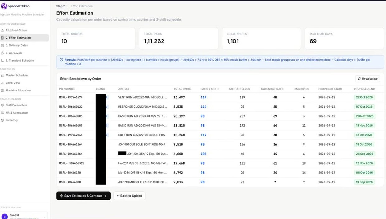Click the 19 Sep 2026 end date badge
This screenshot has height=219, width=386.
pos(365,182)
